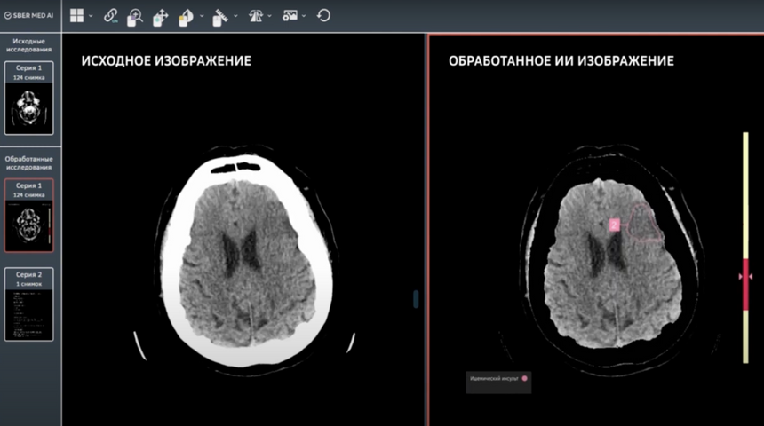
Task: Toggle the series link sync icon
Action: pos(110,15)
